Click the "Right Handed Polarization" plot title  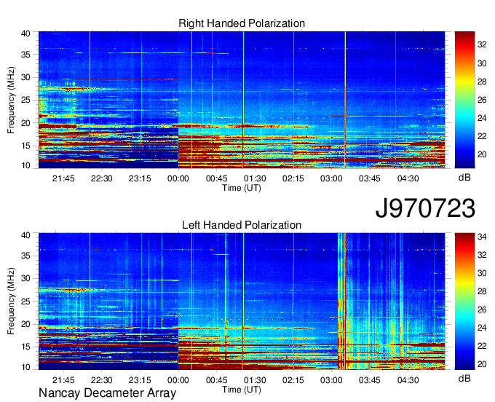(242, 23)
